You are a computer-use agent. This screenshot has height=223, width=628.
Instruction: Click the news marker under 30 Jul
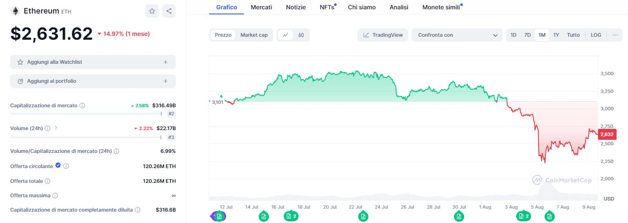click(459, 217)
